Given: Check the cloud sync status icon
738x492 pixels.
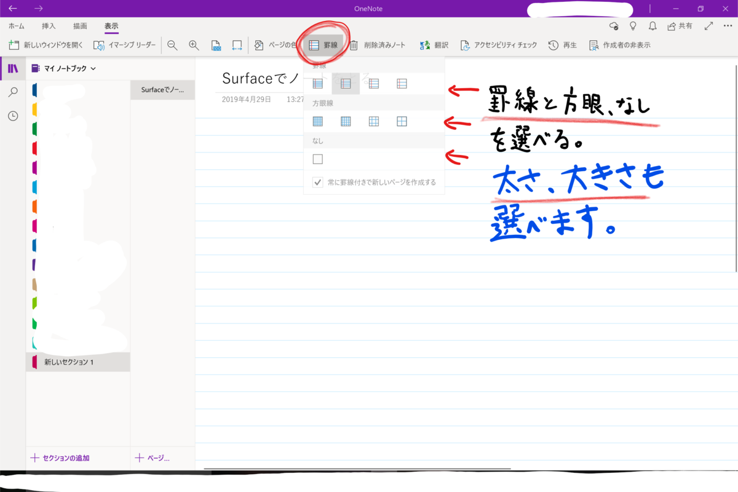Looking at the screenshot, I should [x=613, y=26].
